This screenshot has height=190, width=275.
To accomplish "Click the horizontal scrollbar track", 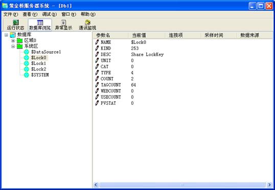I will 182,185.
